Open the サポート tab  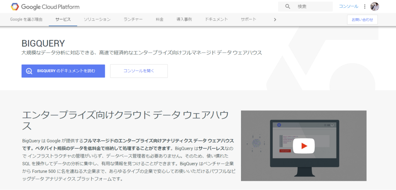coord(249,19)
